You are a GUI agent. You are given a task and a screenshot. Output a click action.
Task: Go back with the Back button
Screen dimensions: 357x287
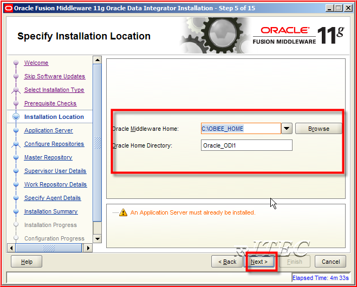point(227,262)
